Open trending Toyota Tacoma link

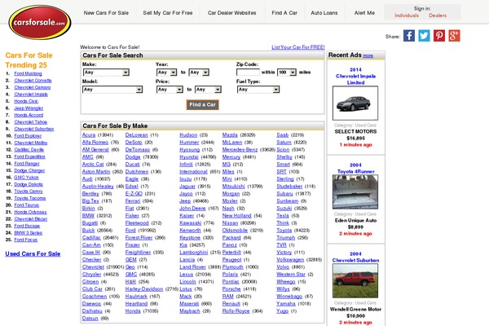[30, 198]
